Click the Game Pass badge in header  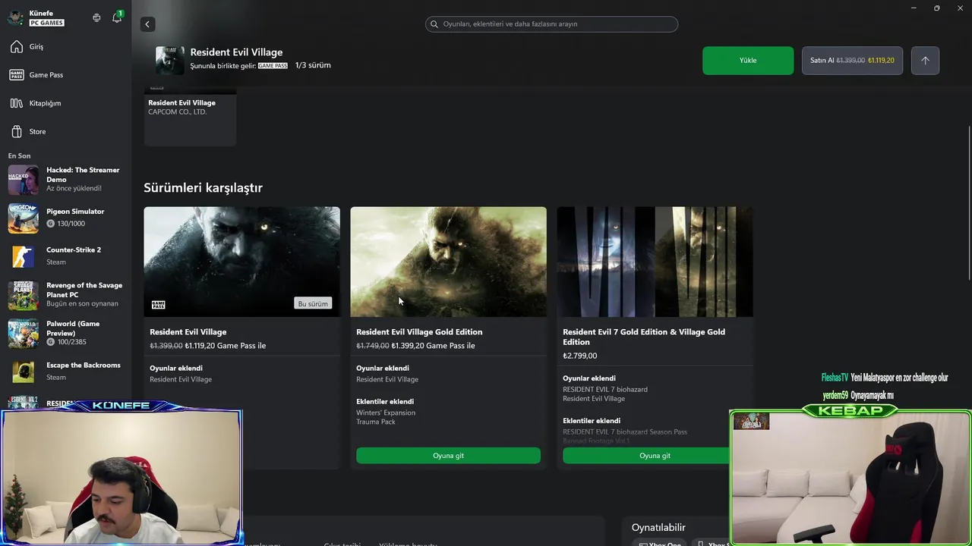pyautogui.click(x=273, y=66)
